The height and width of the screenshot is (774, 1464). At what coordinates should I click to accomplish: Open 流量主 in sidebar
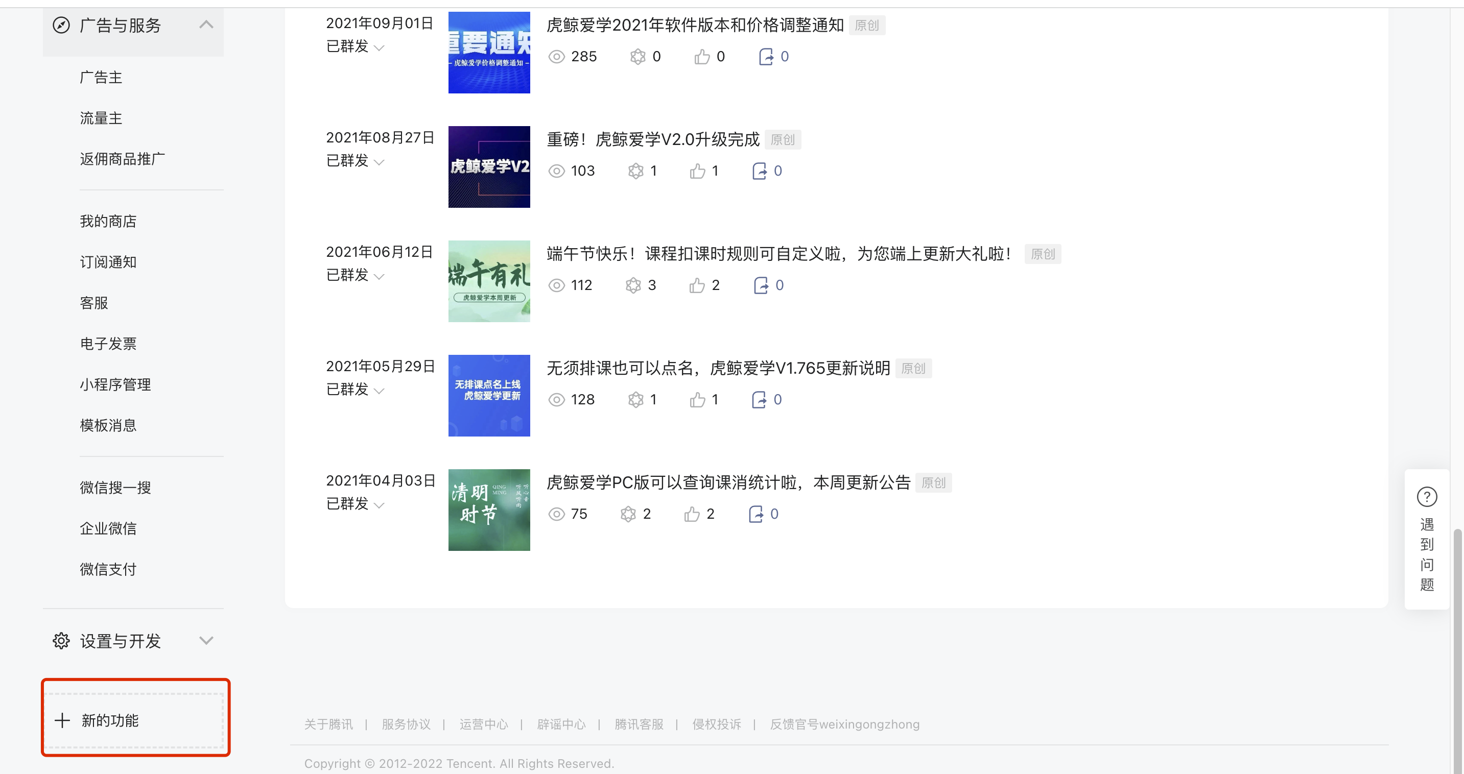(x=101, y=118)
